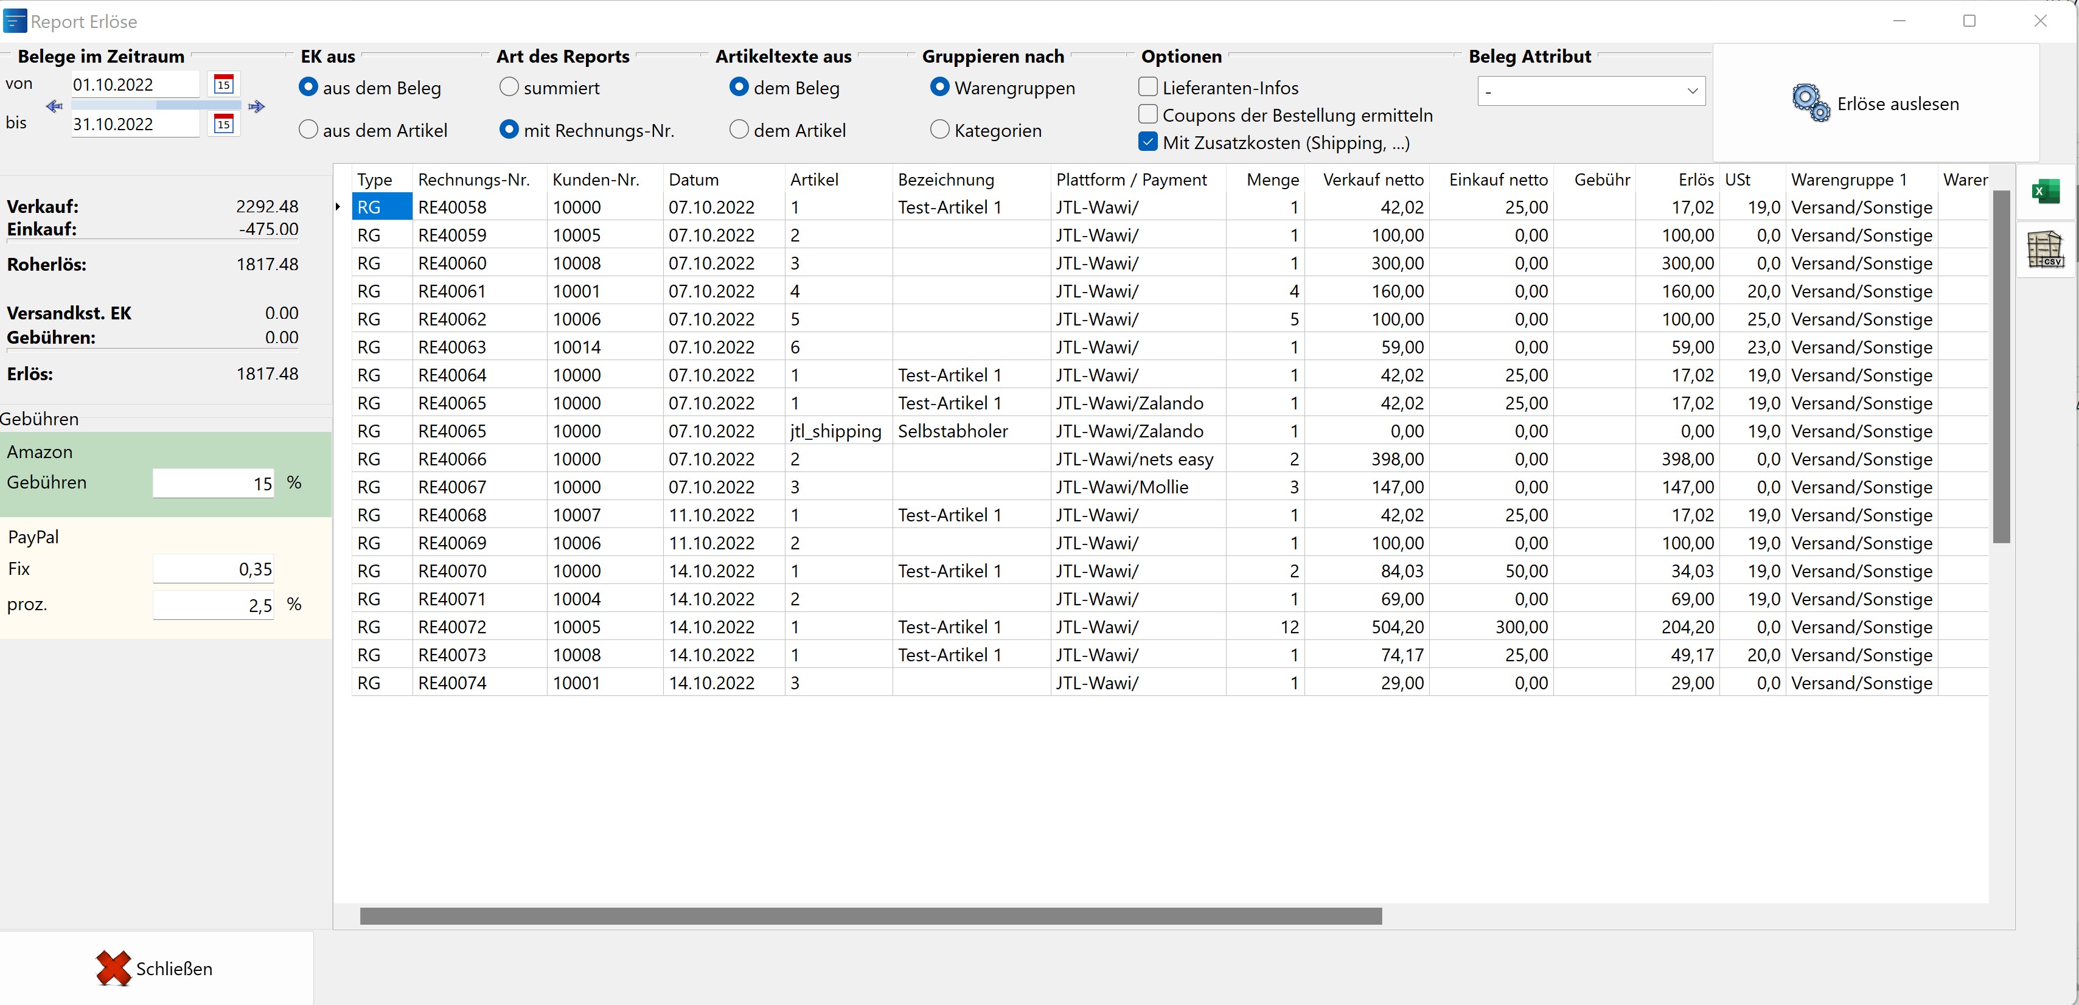The height and width of the screenshot is (1005, 2079).
Task: Click invoice number RE40060
Action: click(x=479, y=263)
